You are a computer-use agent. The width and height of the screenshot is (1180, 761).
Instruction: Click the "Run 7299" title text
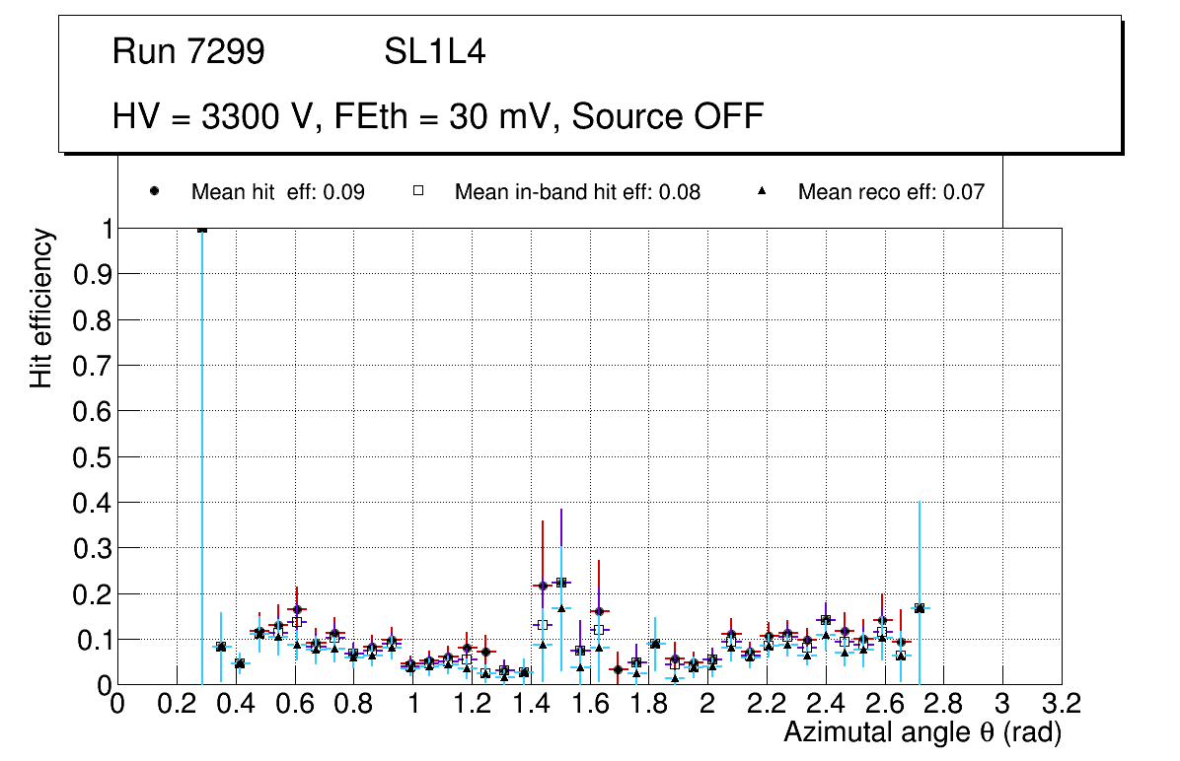point(188,51)
